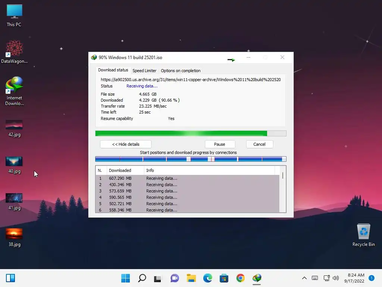Viewport: 382px width, 287px height.
Task: Click the blue connections progress bar
Action: [x=191, y=159]
